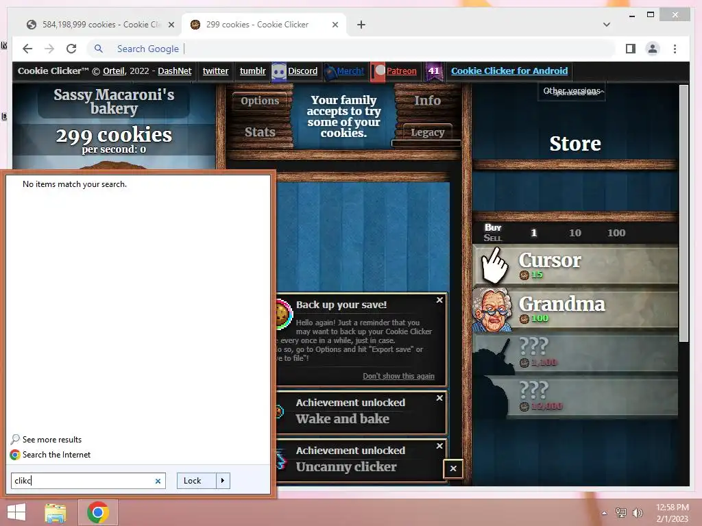Open Chrome side panel
Viewport: 702px width, 526px height.
(x=631, y=49)
